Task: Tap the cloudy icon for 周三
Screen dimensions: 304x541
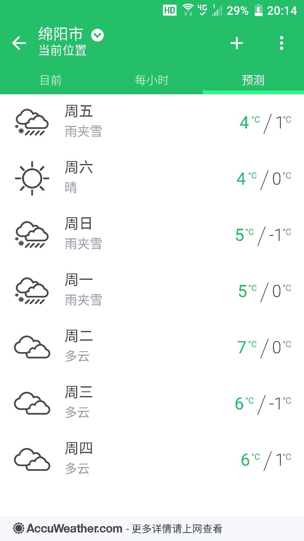Action: [x=32, y=403]
